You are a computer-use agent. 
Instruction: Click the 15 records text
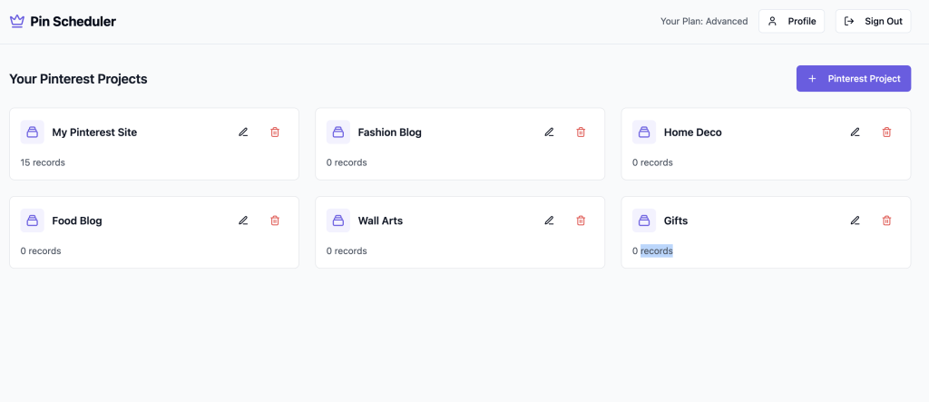click(x=43, y=162)
